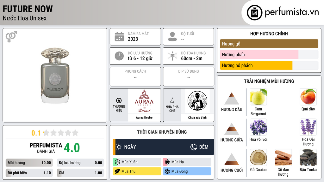The height and width of the screenshot is (182, 324).
Task: Click the Mùi hương 10.00 score bar
Action: [x=29, y=163]
